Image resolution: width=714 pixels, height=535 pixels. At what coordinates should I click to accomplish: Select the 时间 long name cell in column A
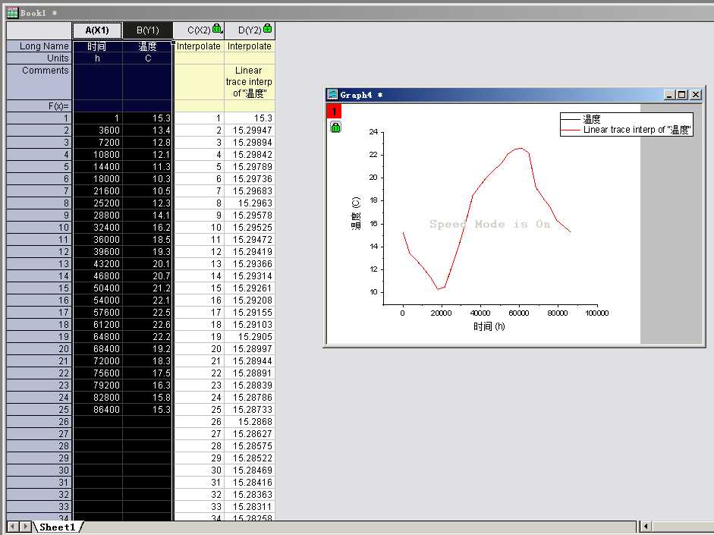(x=97, y=46)
